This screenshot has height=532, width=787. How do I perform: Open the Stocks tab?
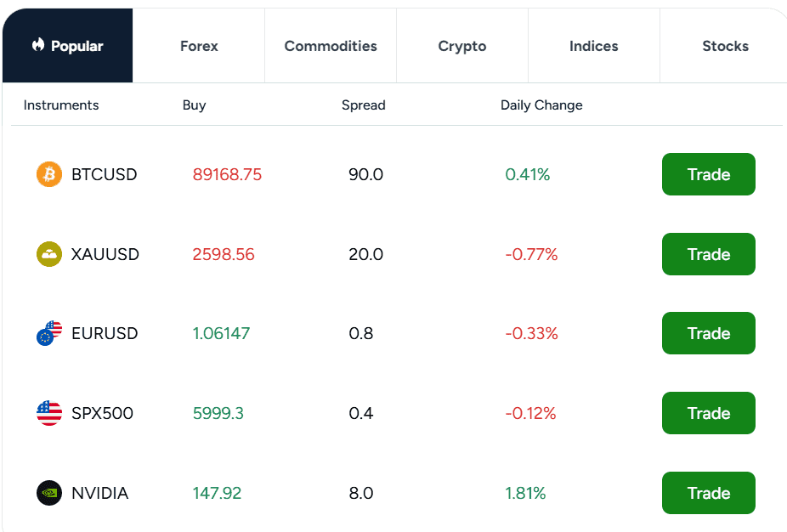(725, 46)
